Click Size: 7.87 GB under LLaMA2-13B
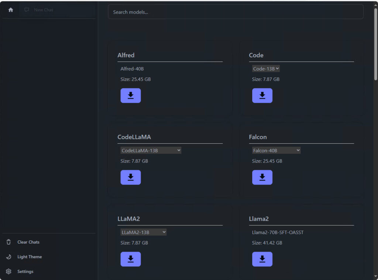The height and width of the screenshot is (280, 378). 134,243
